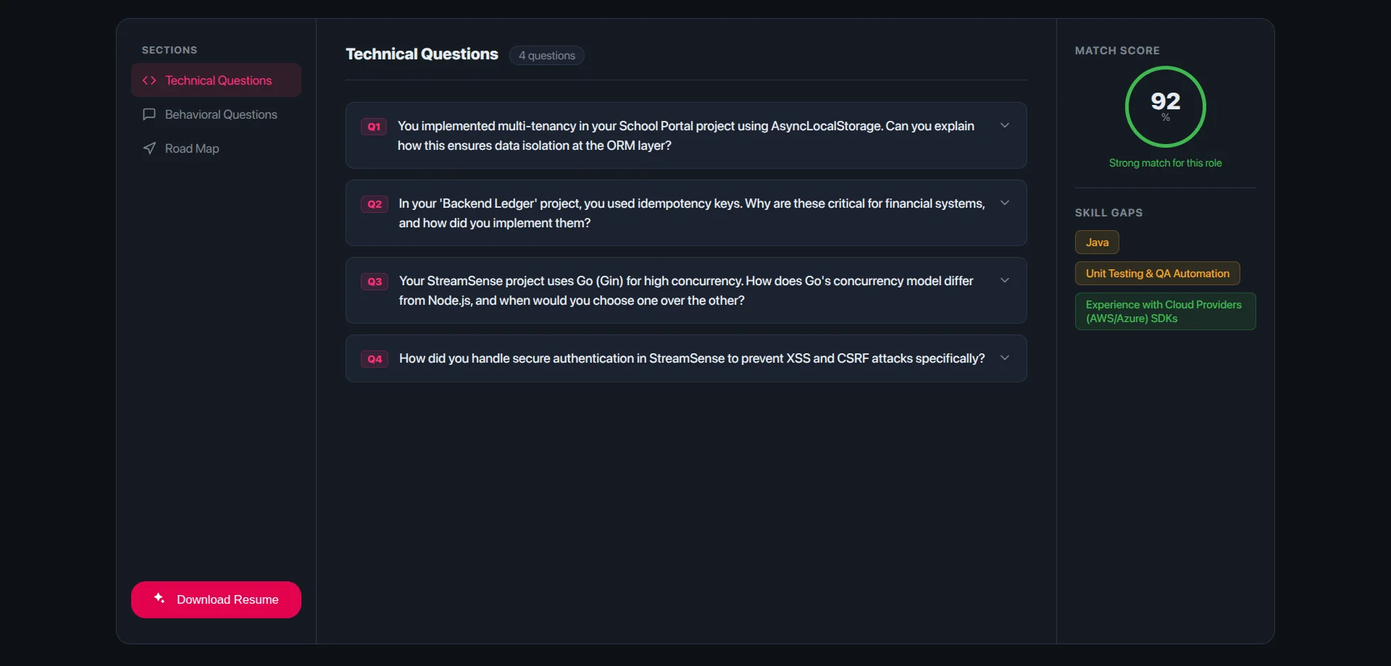This screenshot has height=666, width=1391.
Task: Open the Technical Questions section
Action: (x=216, y=80)
